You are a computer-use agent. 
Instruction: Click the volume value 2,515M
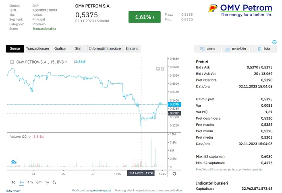[39, 137]
